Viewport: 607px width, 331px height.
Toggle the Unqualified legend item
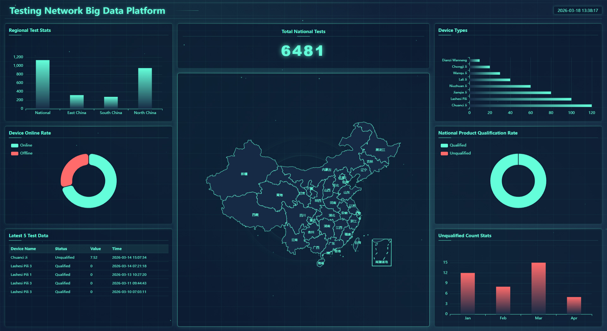click(x=456, y=153)
